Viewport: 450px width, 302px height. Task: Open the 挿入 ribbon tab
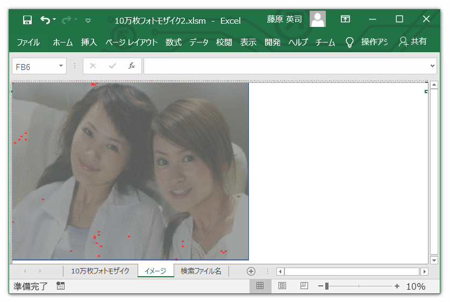pyautogui.click(x=89, y=42)
